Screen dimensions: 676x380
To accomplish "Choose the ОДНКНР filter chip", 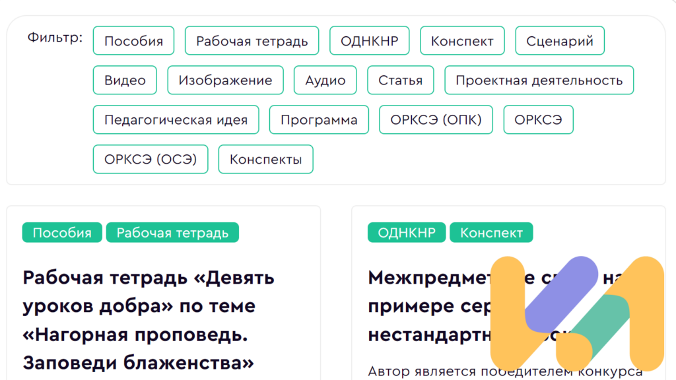I will 370,40.
